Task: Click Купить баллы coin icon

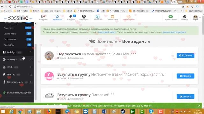Action: point(171,16)
